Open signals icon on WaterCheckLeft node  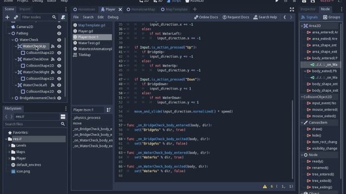tap(53, 85)
